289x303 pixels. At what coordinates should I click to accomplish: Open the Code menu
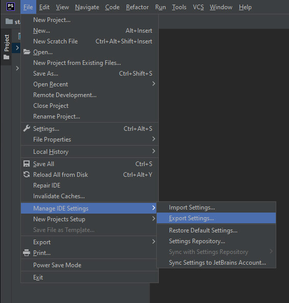[x=112, y=7]
